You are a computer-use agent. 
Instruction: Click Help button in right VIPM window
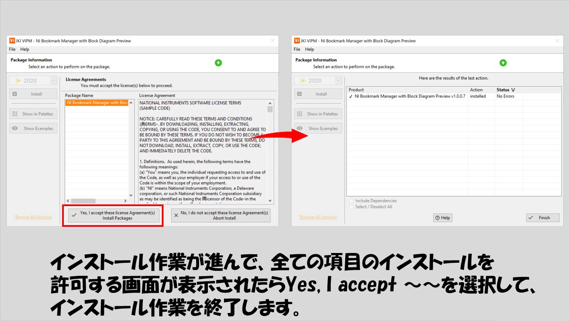[x=442, y=218]
